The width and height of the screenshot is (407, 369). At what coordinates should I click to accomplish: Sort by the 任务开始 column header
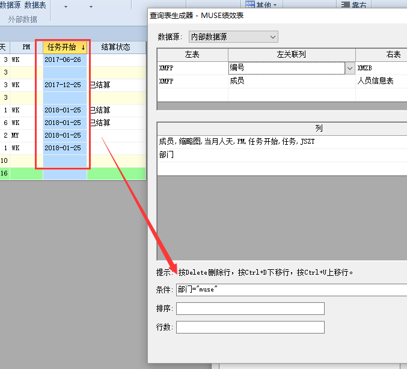click(65, 47)
